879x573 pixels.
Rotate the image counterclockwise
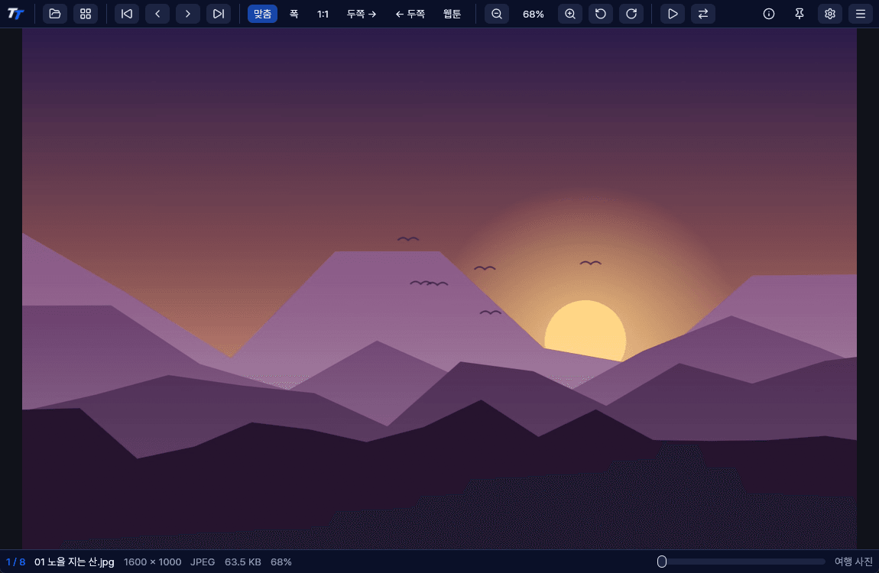point(600,14)
